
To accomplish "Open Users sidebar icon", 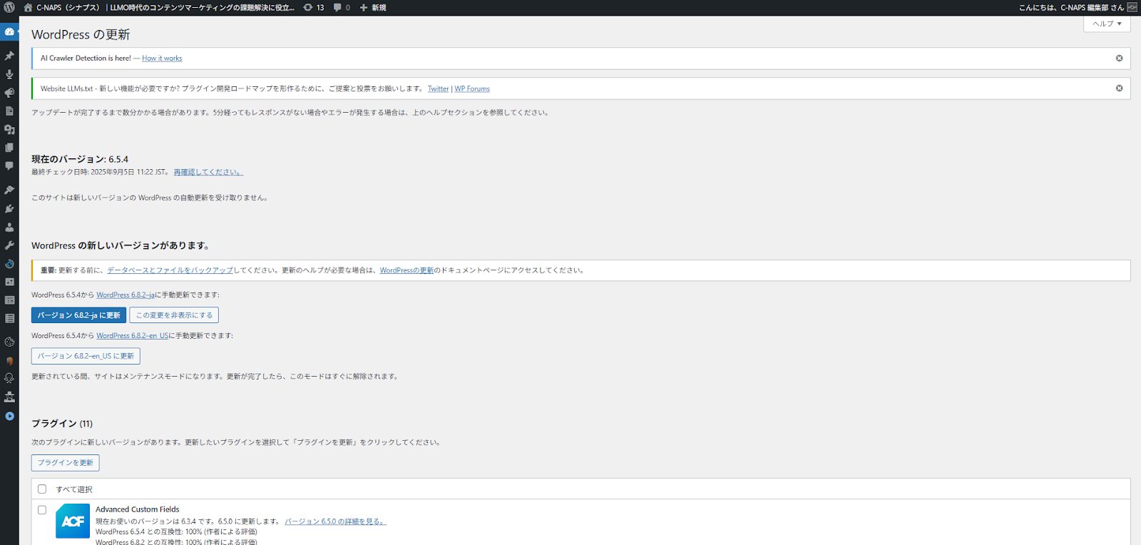I will tap(9, 227).
